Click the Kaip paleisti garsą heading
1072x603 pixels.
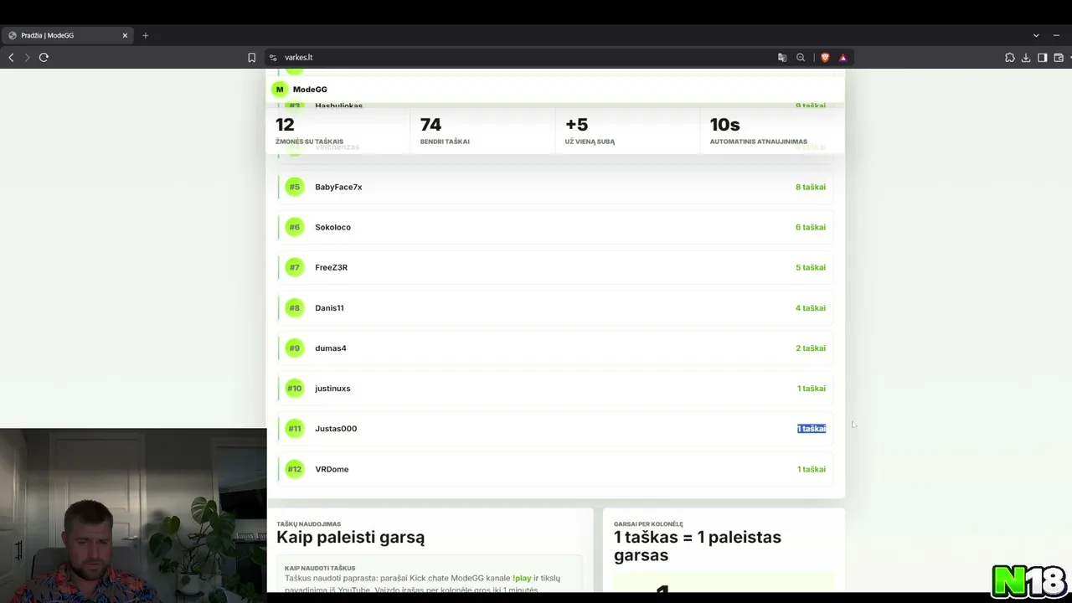click(350, 538)
